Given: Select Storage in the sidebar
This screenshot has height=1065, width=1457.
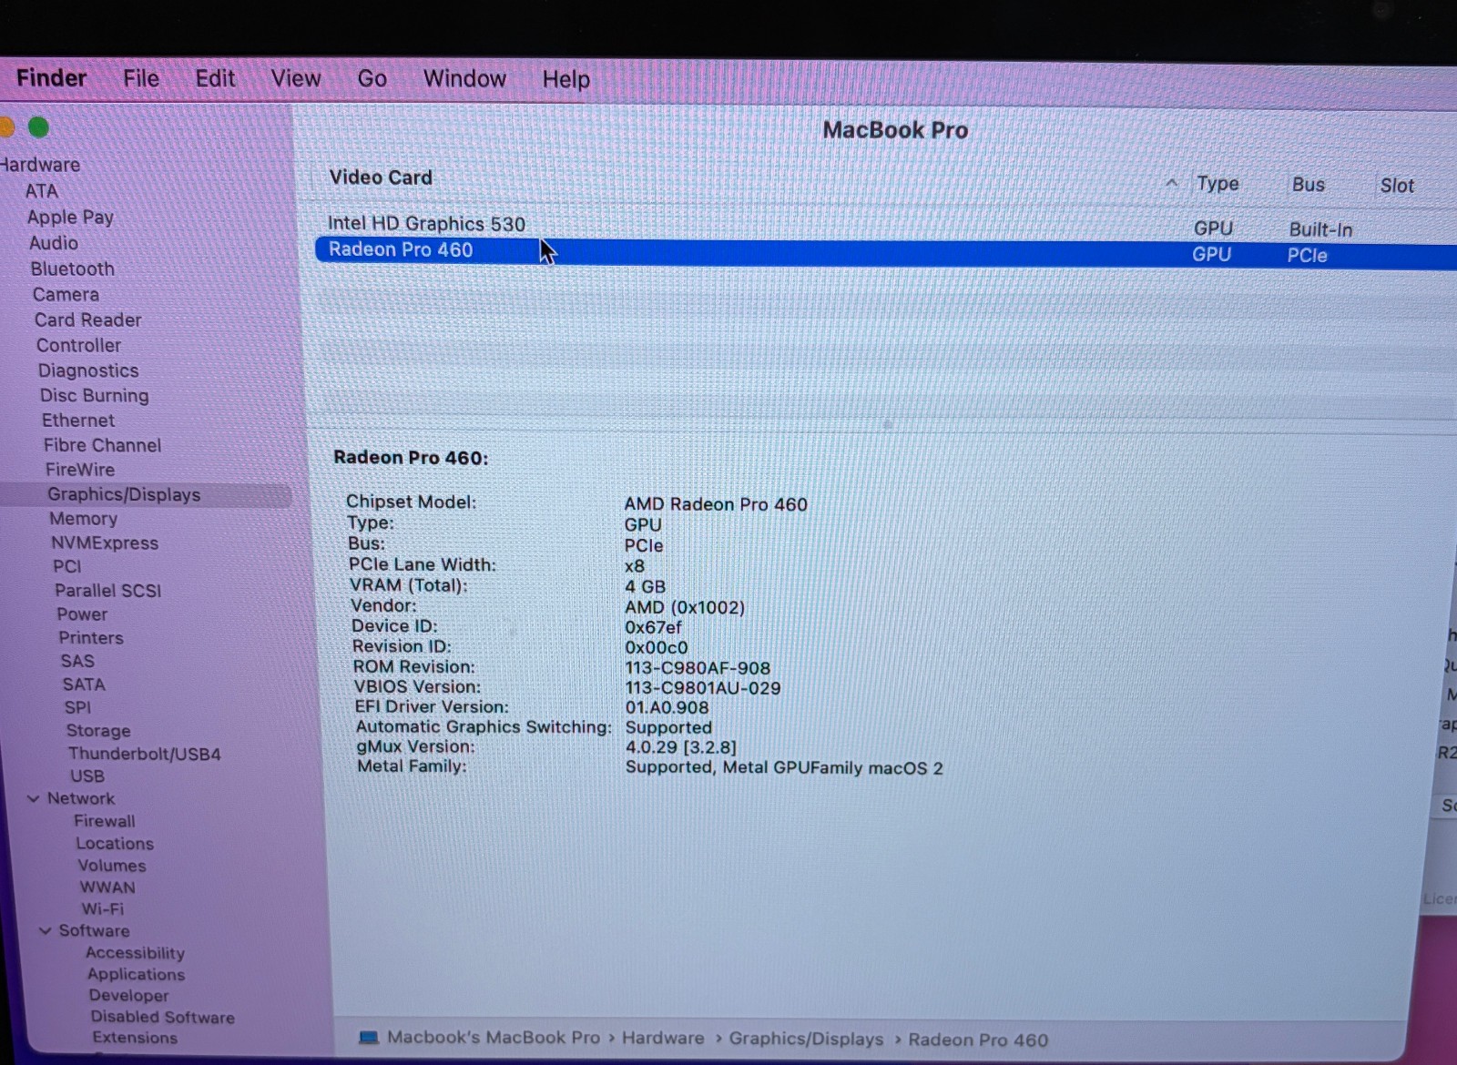Looking at the screenshot, I should [97, 730].
